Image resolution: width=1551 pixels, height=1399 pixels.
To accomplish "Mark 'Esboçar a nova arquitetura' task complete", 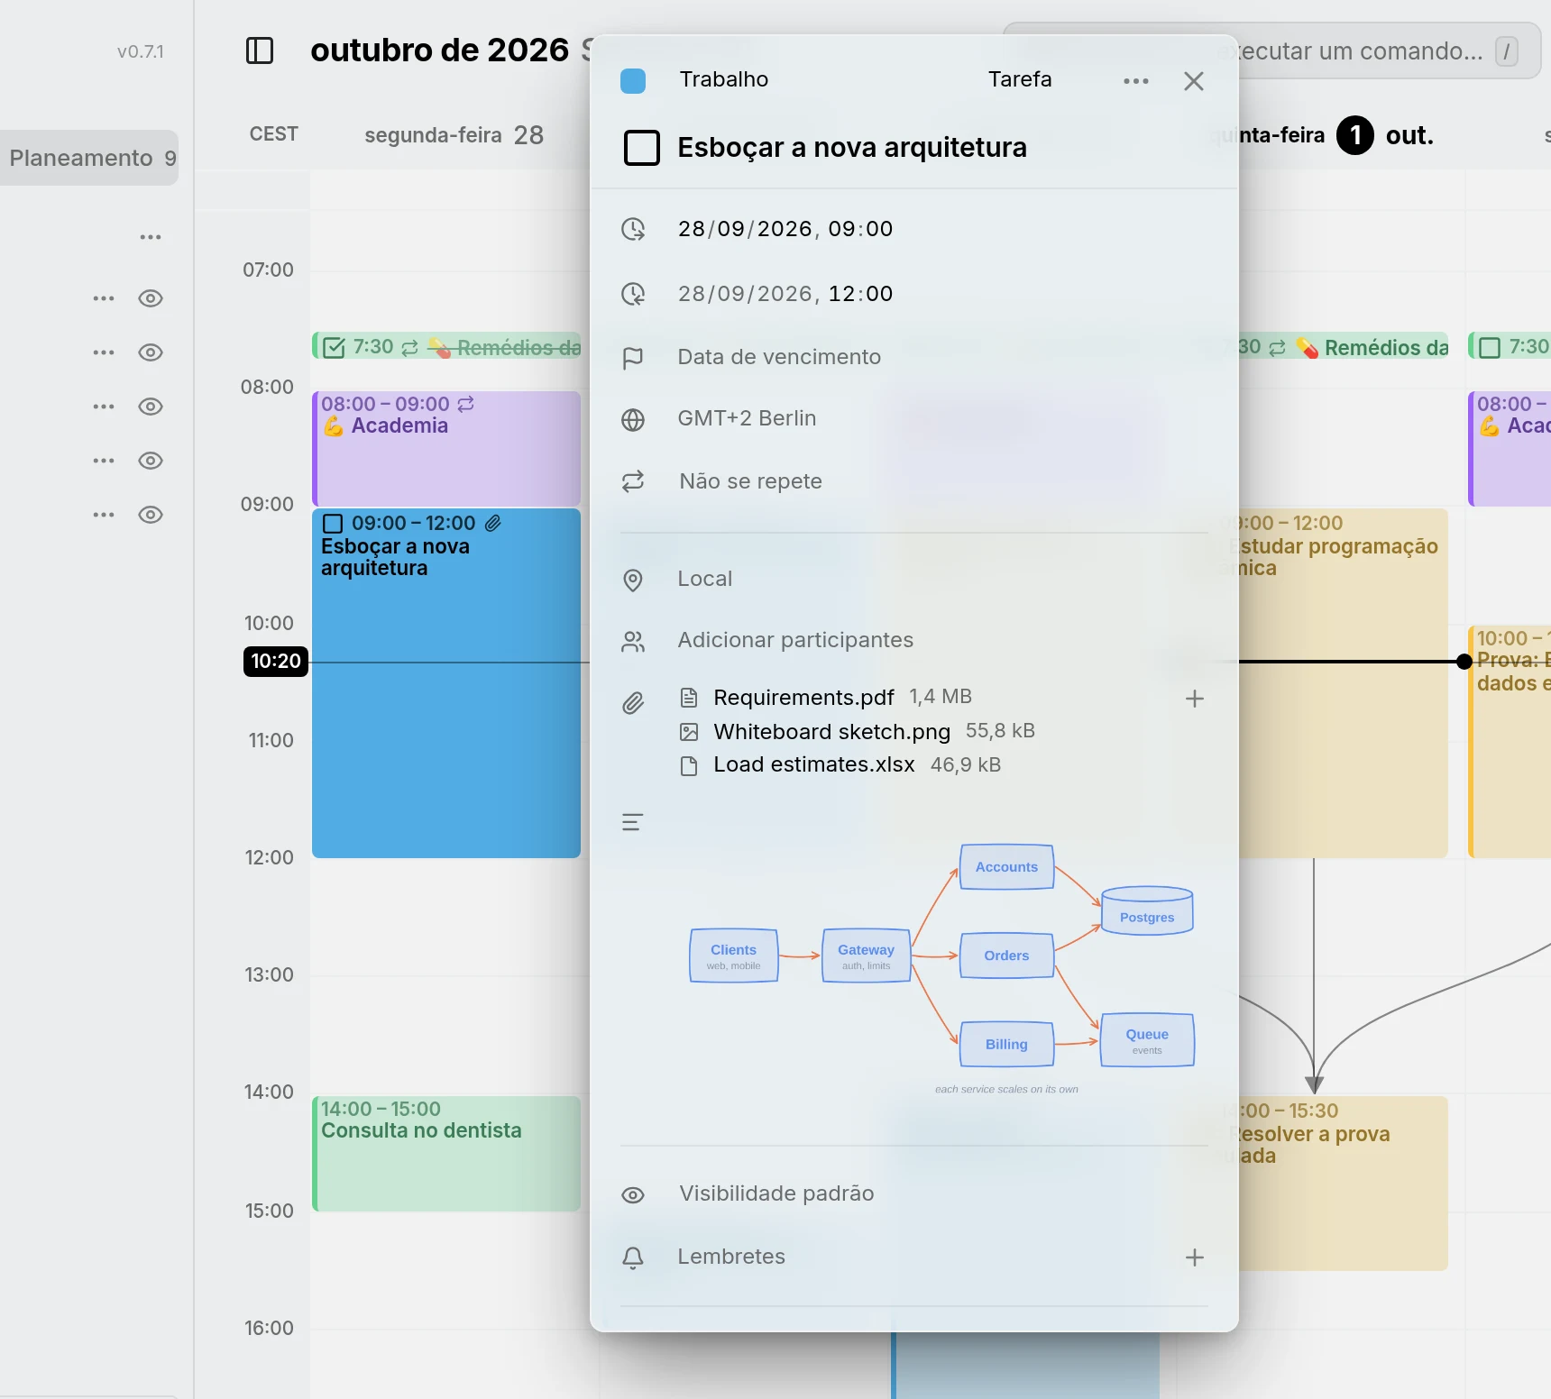I will (642, 148).
